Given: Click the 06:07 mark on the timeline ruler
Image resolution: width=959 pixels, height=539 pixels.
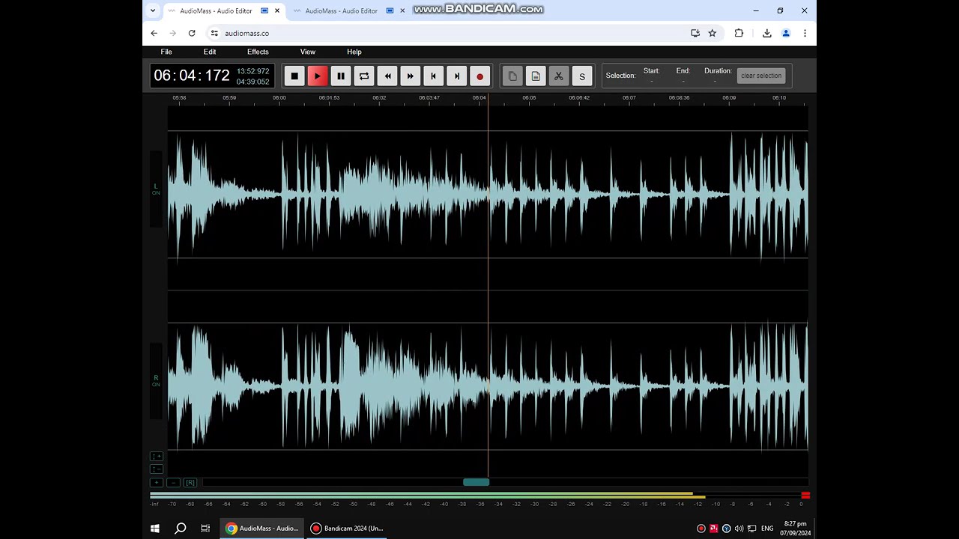Looking at the screenshot, I should point(629,98).
